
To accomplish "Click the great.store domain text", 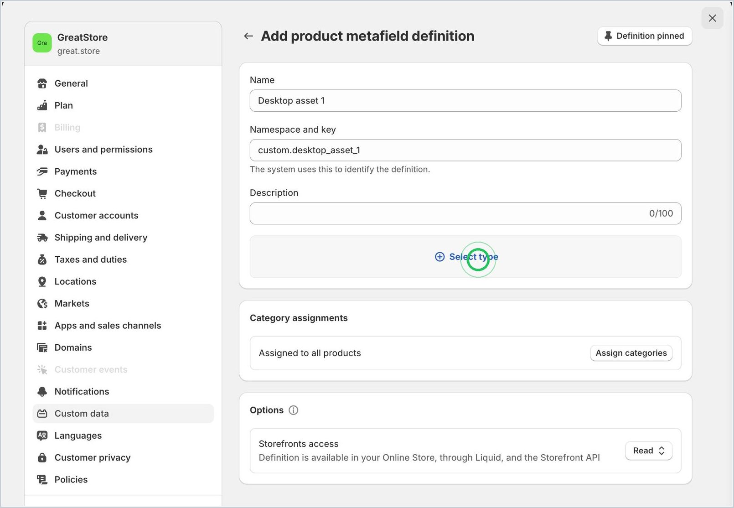I will click(78, 51).
